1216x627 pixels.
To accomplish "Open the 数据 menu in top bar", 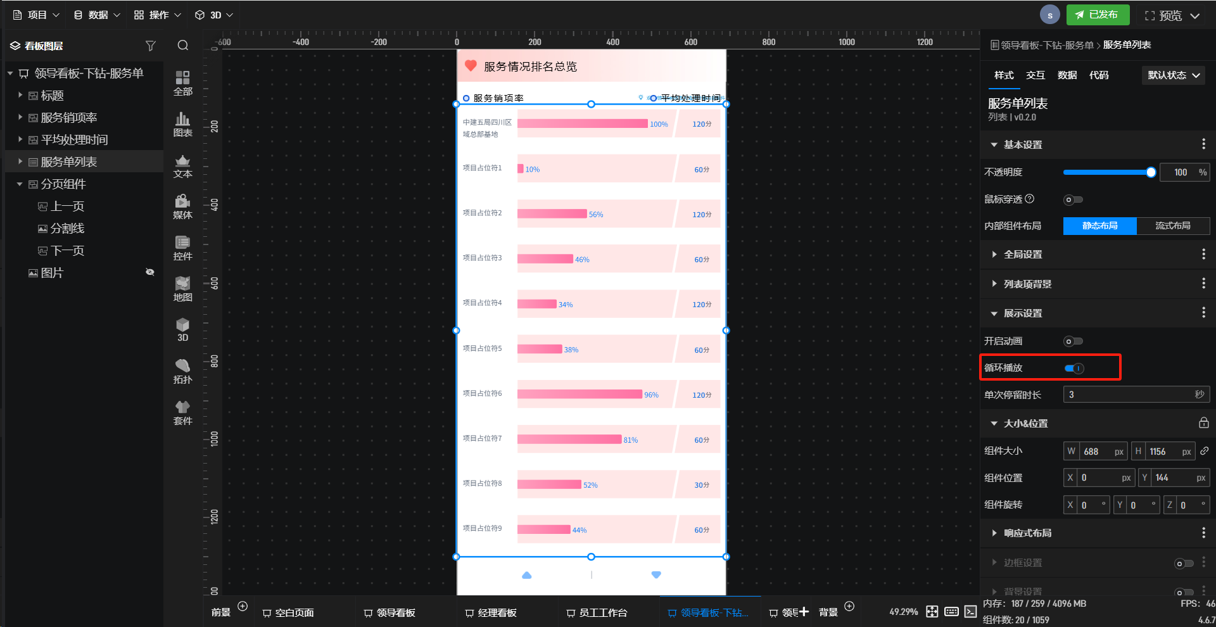I will 97,15.
